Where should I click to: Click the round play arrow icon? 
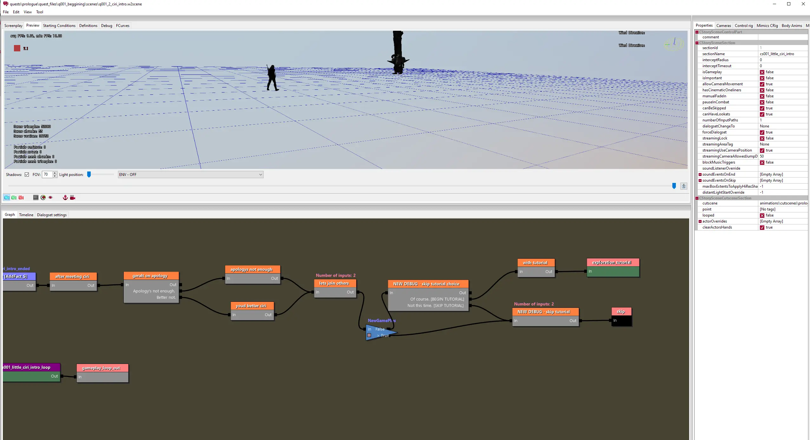pos(43,197)
